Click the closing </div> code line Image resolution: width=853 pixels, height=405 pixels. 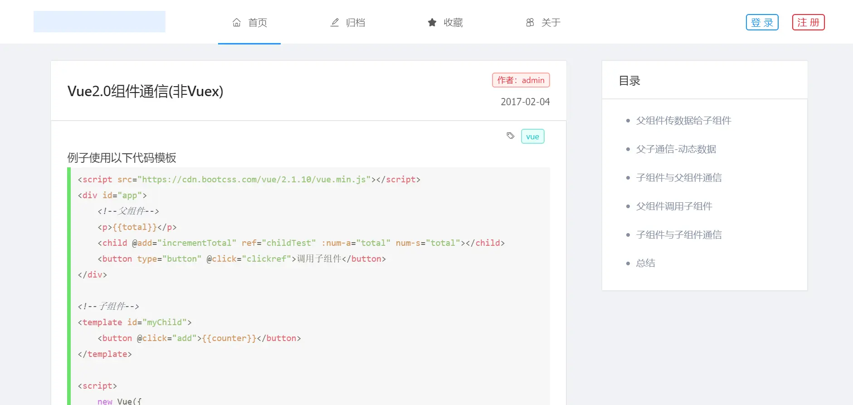(x=93, y=275)
